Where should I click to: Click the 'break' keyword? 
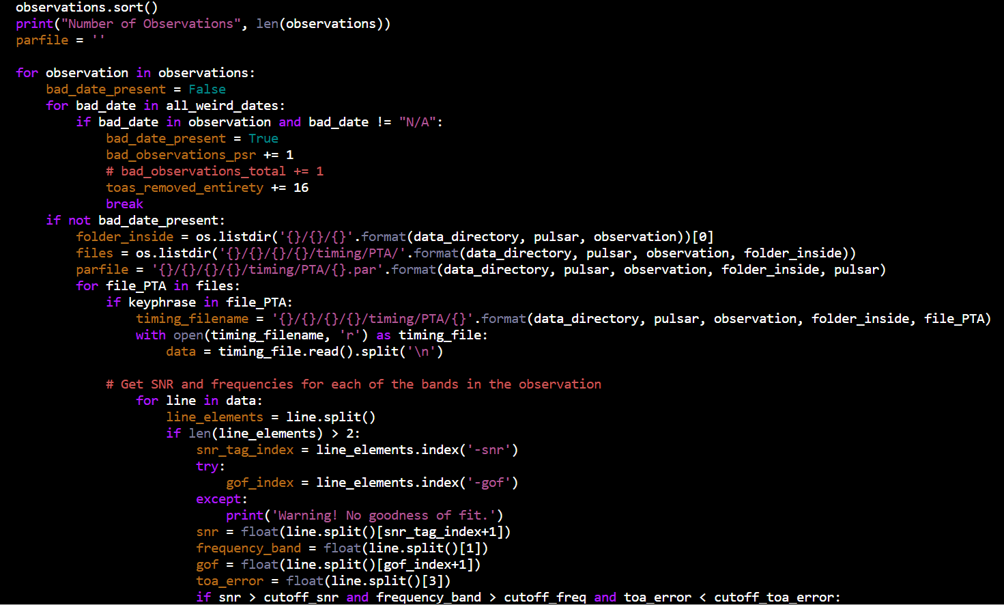[x=124, y=204]
